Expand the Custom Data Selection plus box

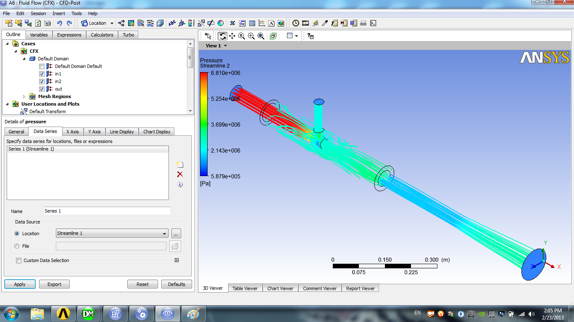click(x=176, y=260)
